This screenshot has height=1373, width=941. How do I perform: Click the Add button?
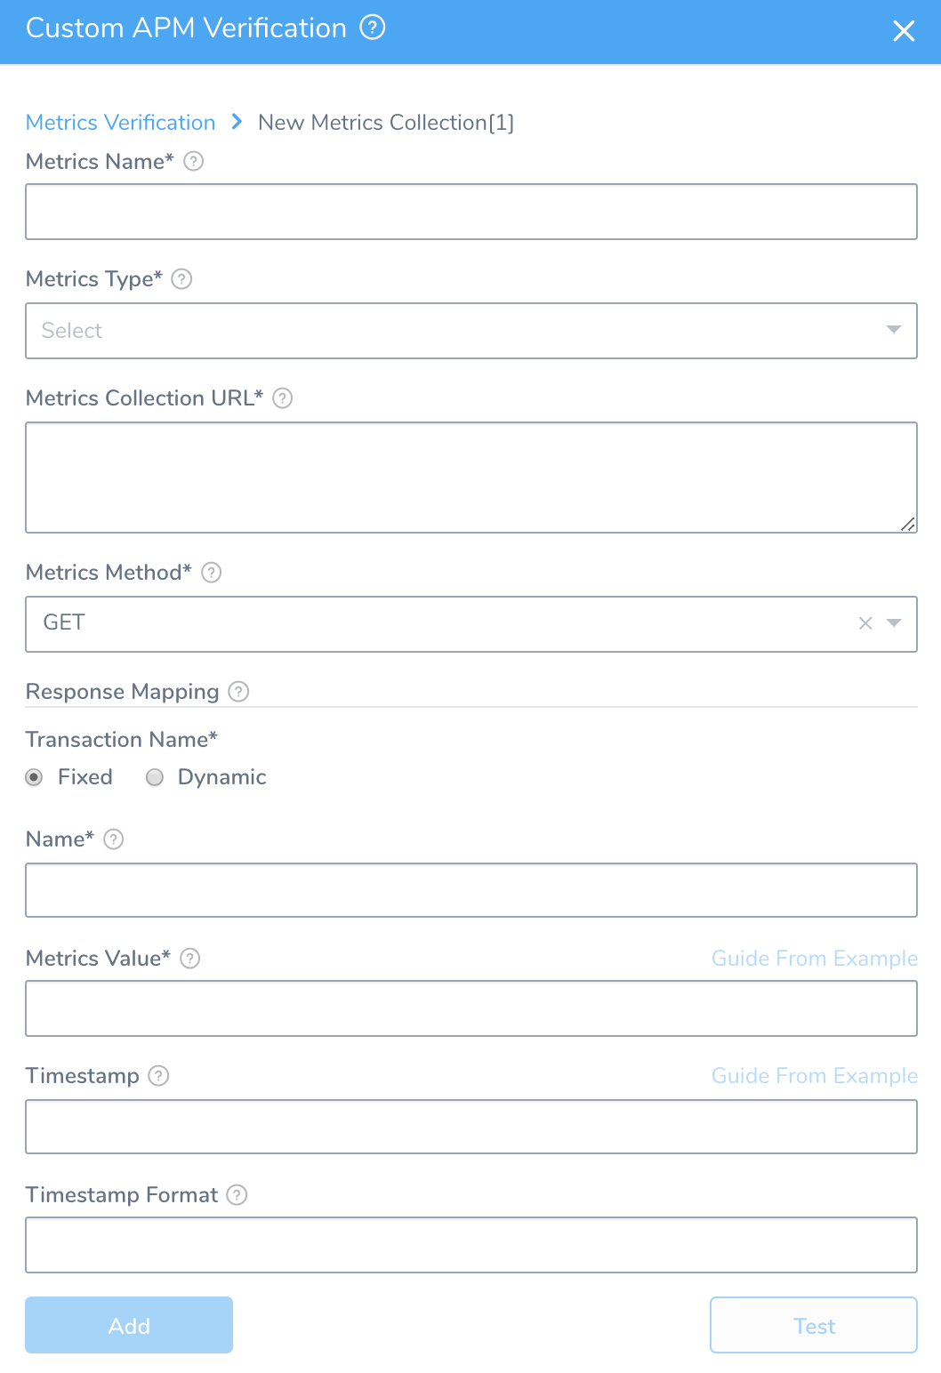tap(129, 1325)
